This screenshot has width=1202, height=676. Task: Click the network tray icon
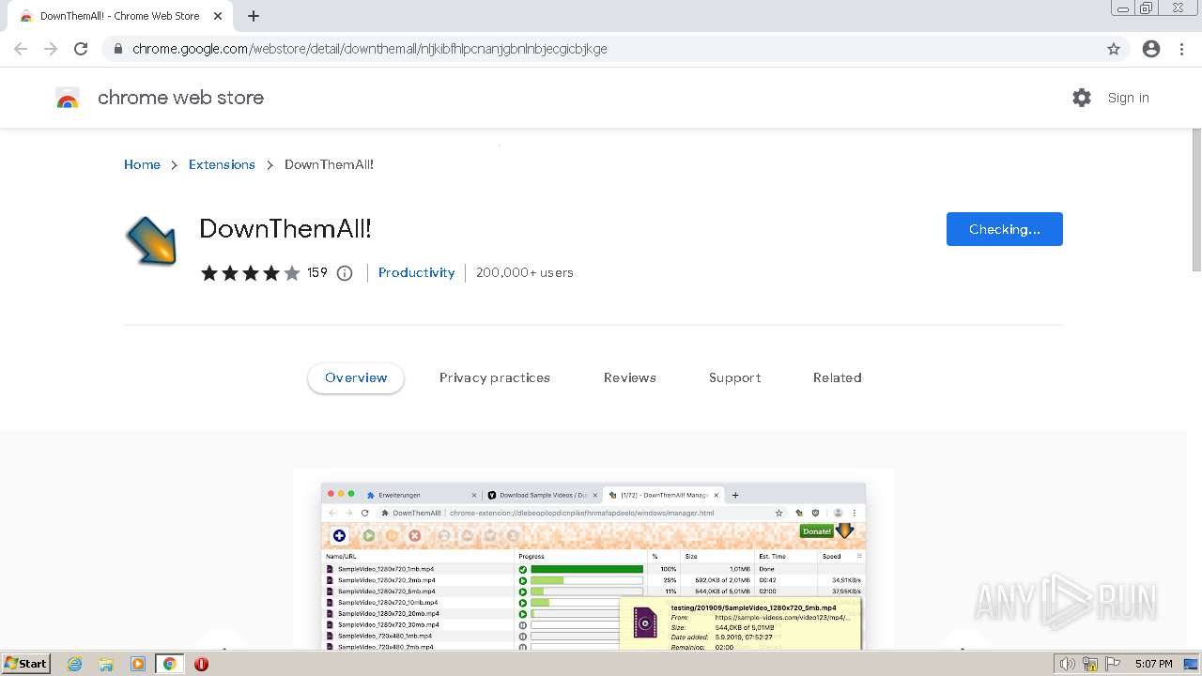click(x=1090, y=664)
